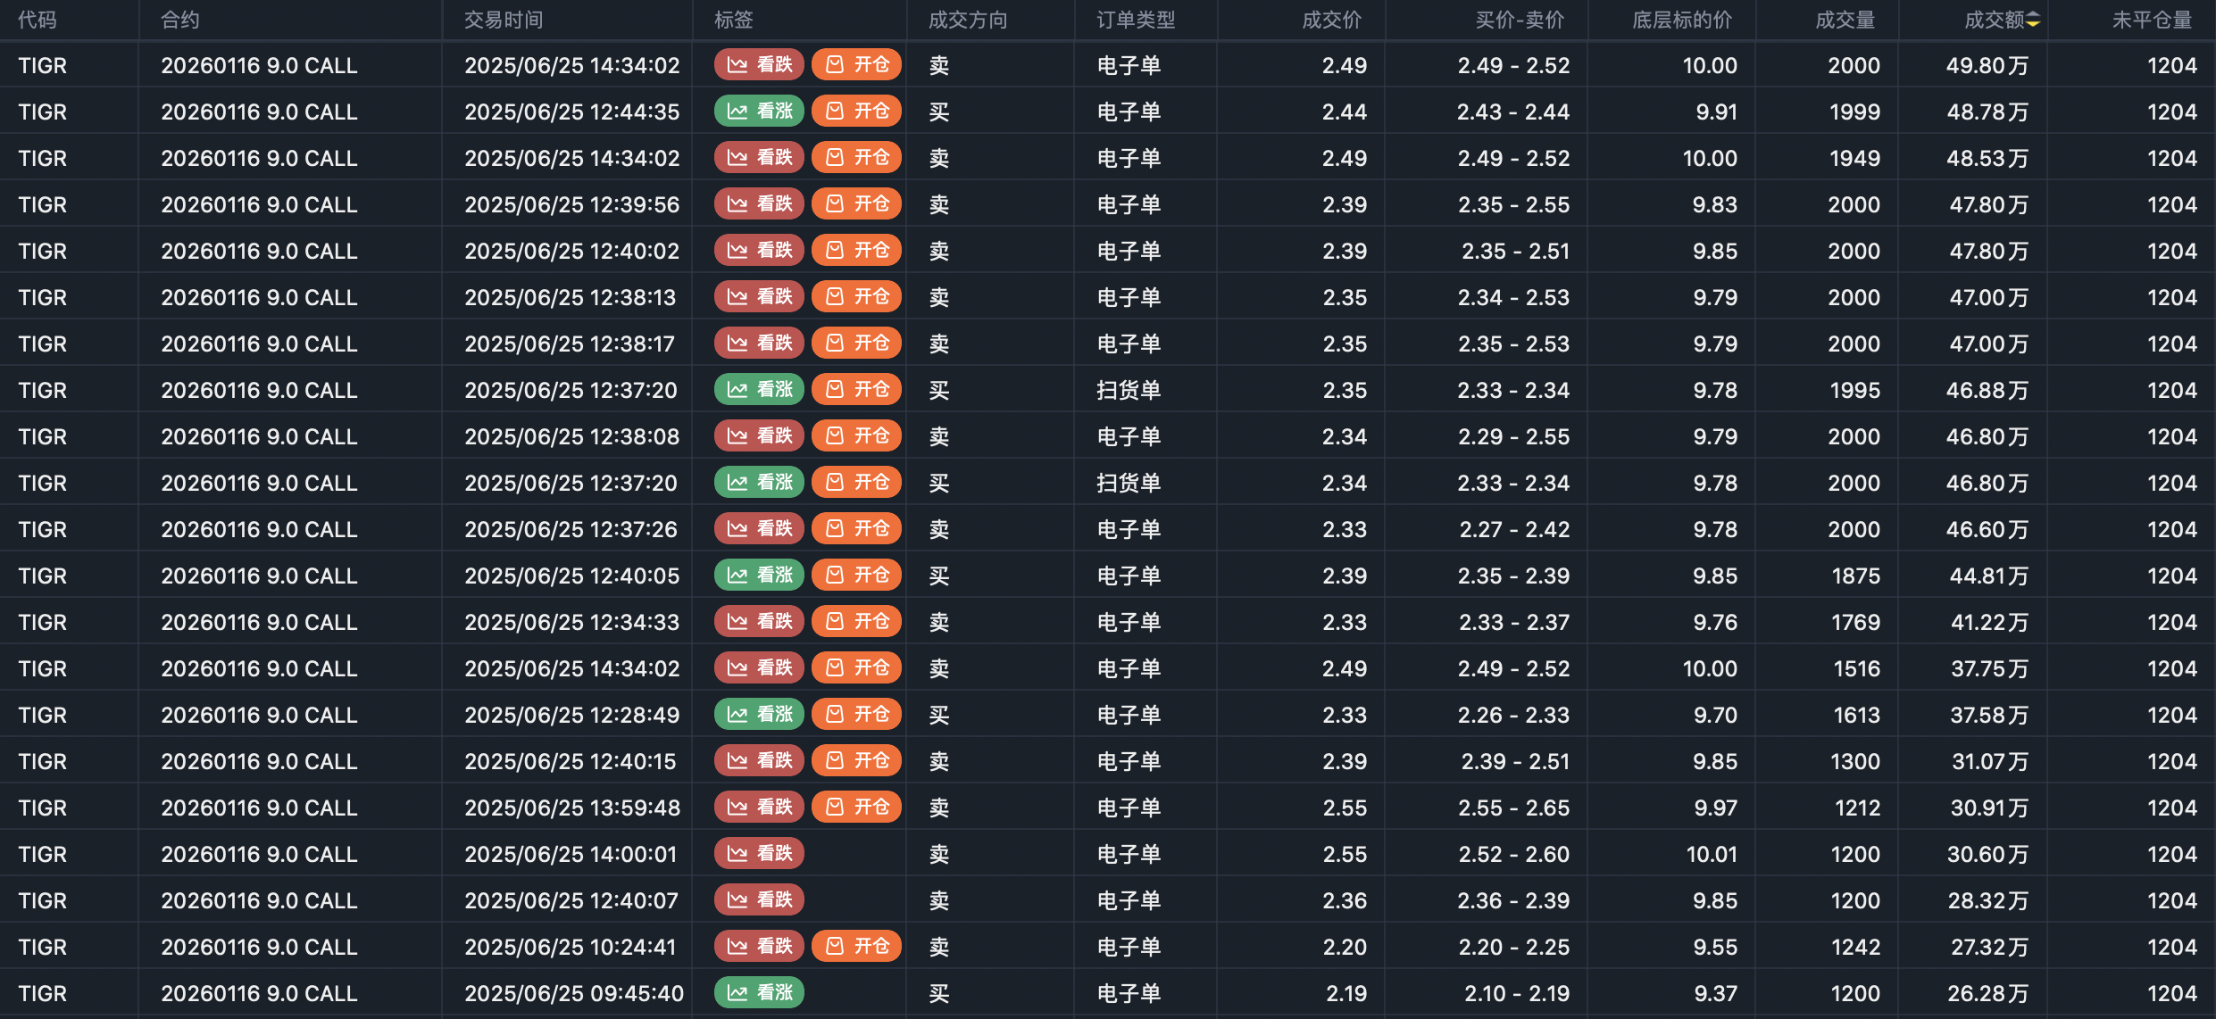Screen dimensions: 2216x1019
Task: Click the 1300 volume cell
Action: (1855, 761)
